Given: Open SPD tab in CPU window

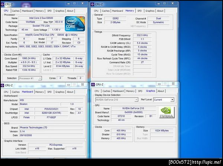Looking at the screenshot, I should tap(49, 11).
